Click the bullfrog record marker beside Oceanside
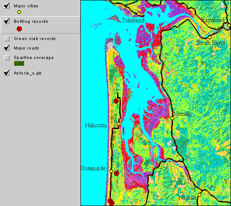The image size is (231, 206). pyautogui.click(x=117, y=173)
